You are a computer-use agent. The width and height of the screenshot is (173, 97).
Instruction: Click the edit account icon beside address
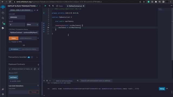(x=37, y=10)
